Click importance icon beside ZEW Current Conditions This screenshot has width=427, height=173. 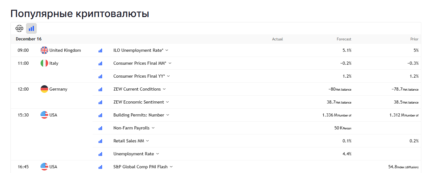point(100,89)
